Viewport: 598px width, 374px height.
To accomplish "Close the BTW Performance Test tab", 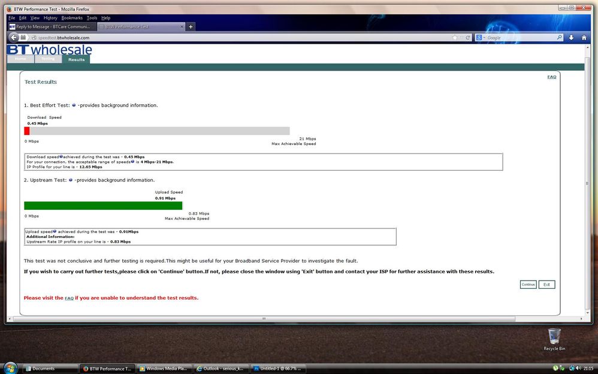I will tap(182, 27).
